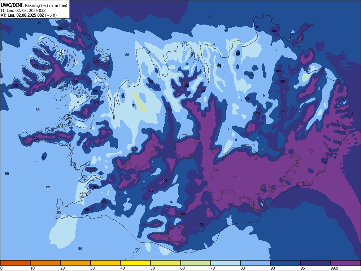This screenshot has height=271, width=361.
Task: Click the map value '91' off the west coast
Action: (x=44, y=158)
